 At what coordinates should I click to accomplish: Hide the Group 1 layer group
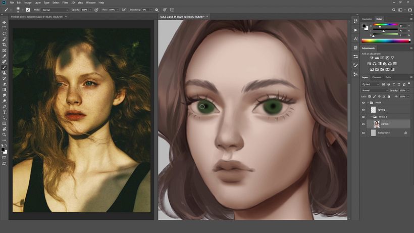364,117
